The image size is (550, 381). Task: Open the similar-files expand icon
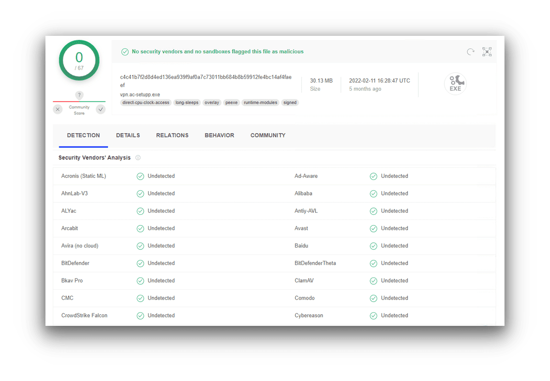click(487, 51)
